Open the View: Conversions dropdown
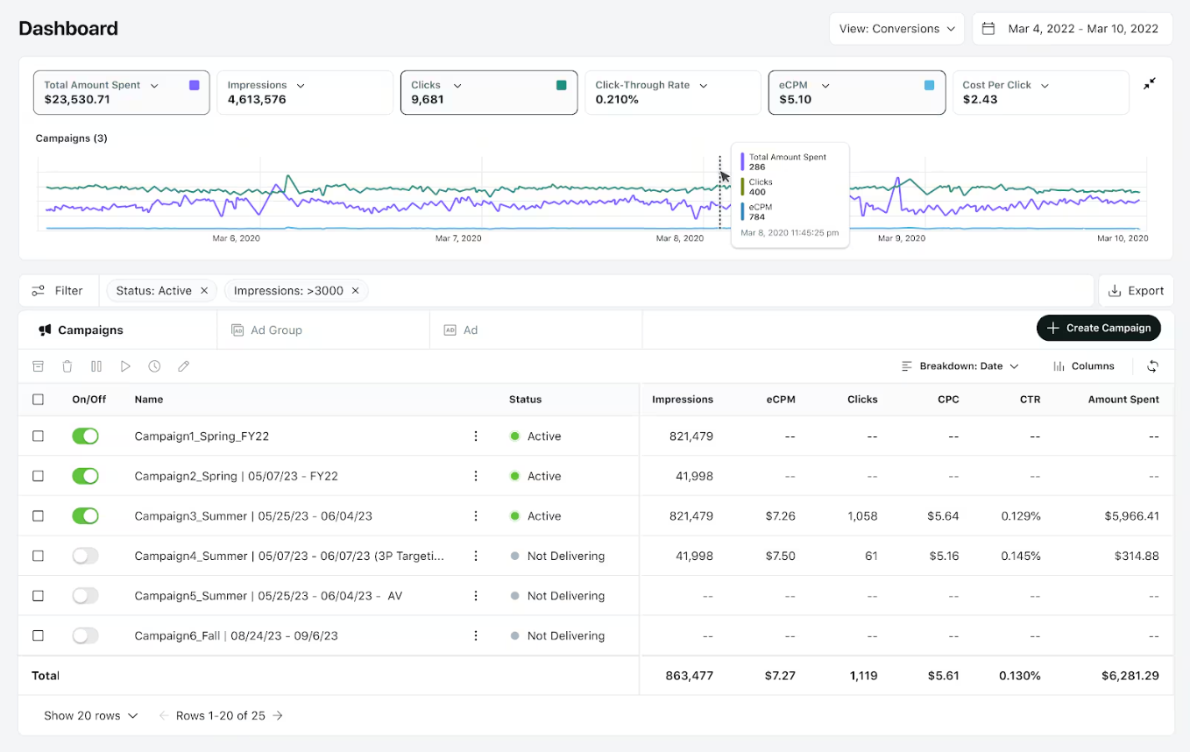Image resolution: width=1190 pixels, height=752 pixels. pyautogui.click(x=896, y=29)
